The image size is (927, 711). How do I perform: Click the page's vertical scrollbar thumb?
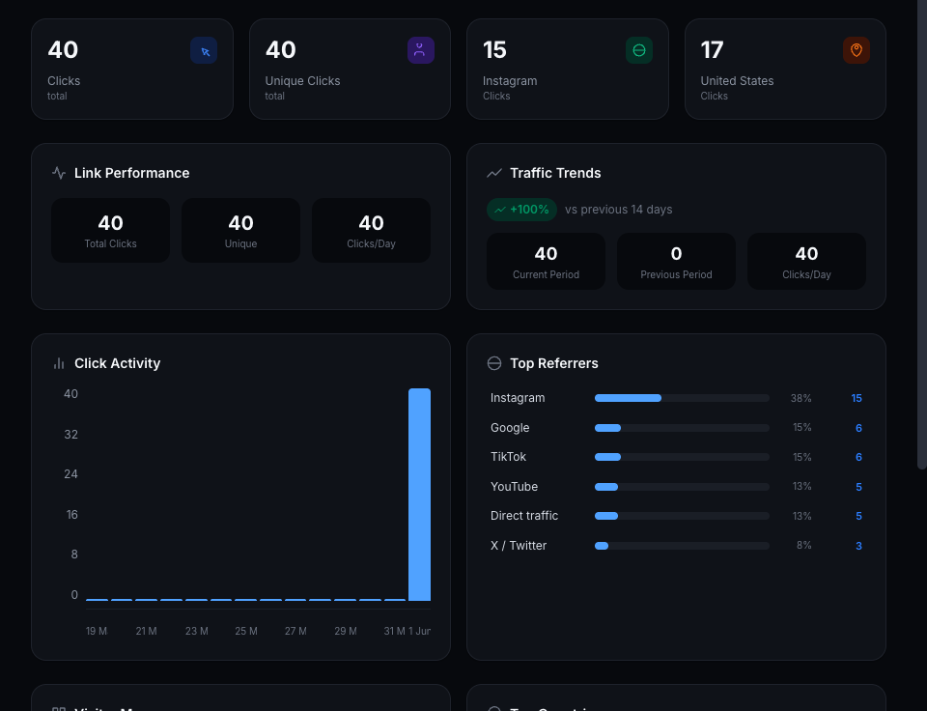point(921,235)
